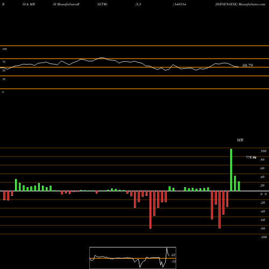The image size is (269, 269).
Task: Click MR axis label -60
Action: [x=263, y=220]
